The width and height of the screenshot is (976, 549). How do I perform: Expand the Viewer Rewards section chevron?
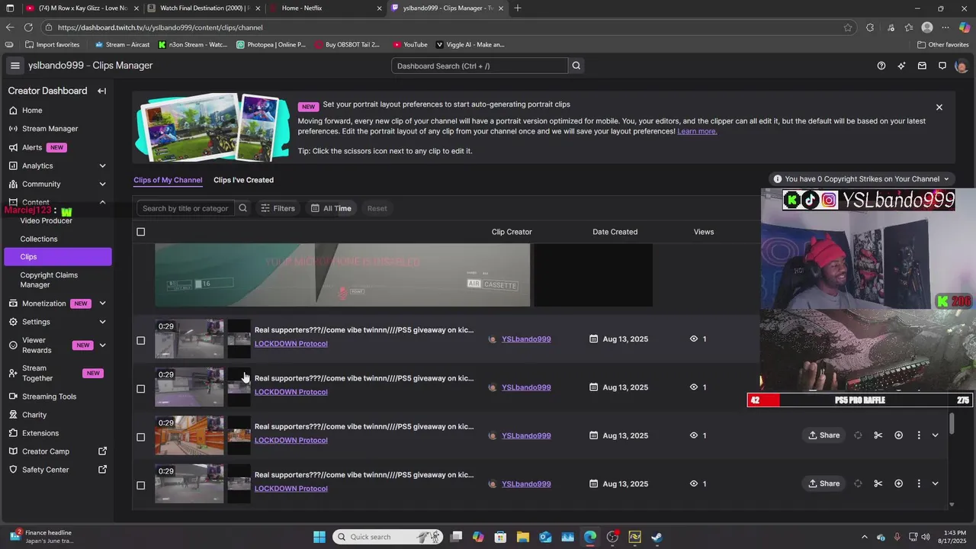pos(102,345)
